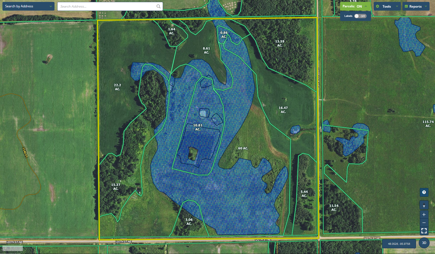Select the 22.2 AC. field area
This screenshot has width=435, height=254.
pos(117,87)
